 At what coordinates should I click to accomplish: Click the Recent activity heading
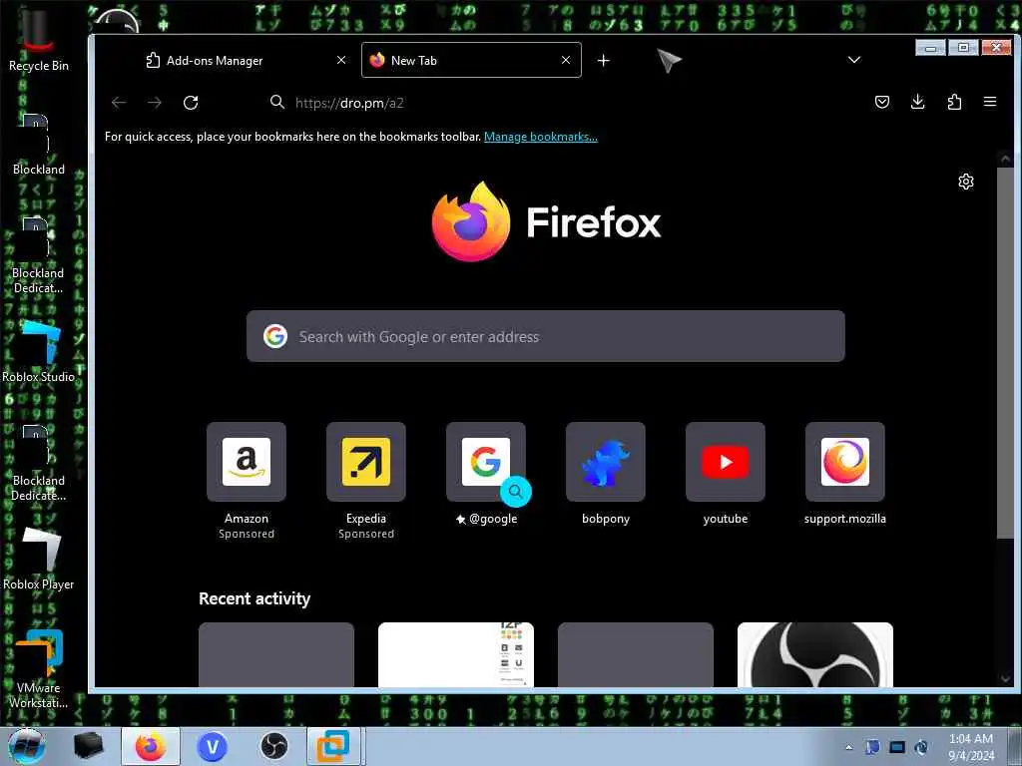coord(255,598)
